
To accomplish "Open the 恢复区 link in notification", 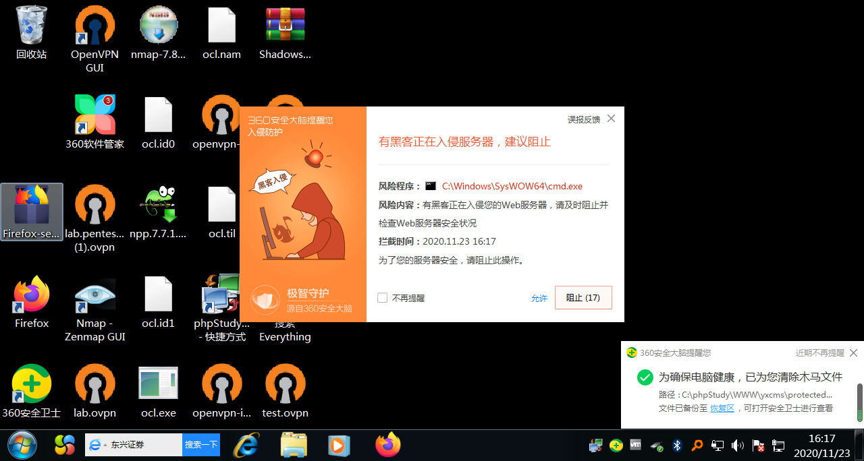I will [722, 408].
